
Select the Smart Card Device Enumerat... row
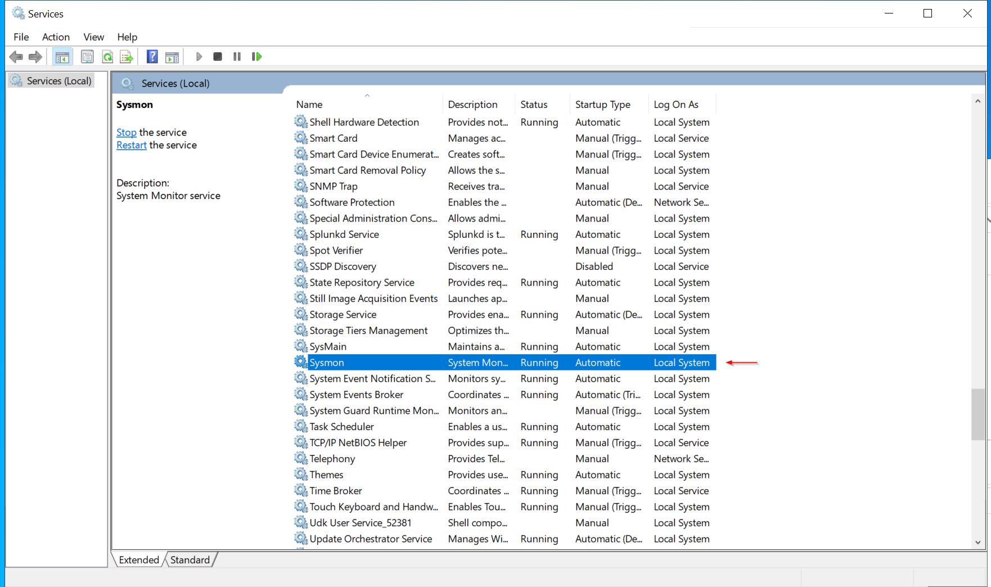coord(504,154)
